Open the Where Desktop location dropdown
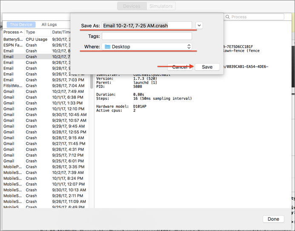The width and height of the screenshot is (295, 231). click(x=147, y=46)
